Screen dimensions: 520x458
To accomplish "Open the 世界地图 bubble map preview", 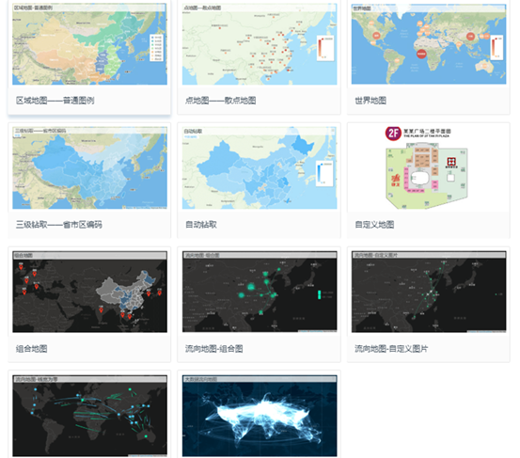I will pyautogui.click(x=429, y=44).
